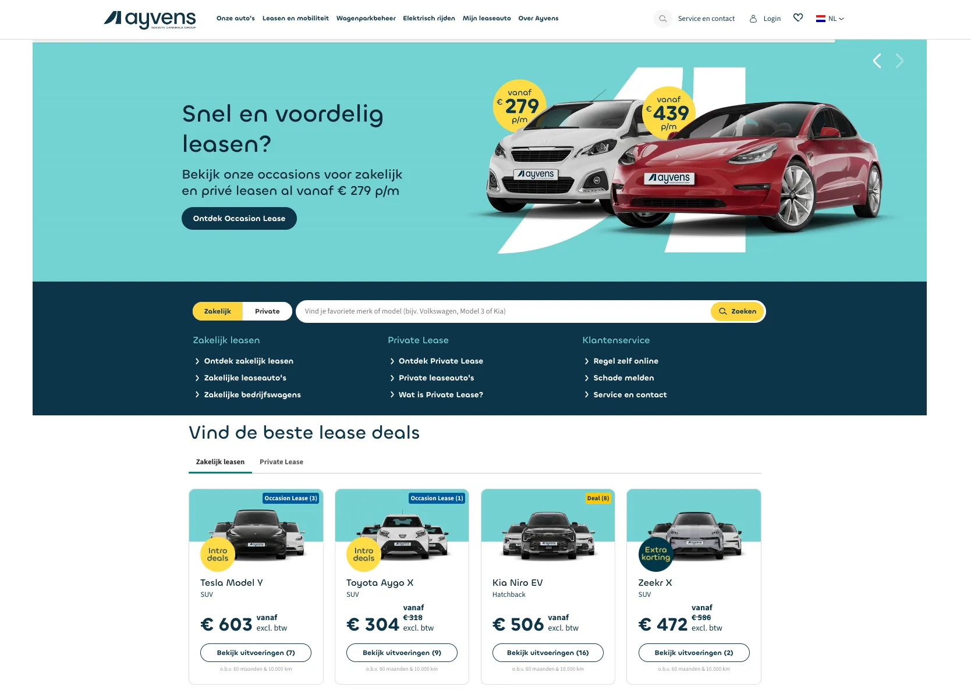Click the Ayvens logo in header
This screenshot has width=971, height=694.
pos(150,19)
